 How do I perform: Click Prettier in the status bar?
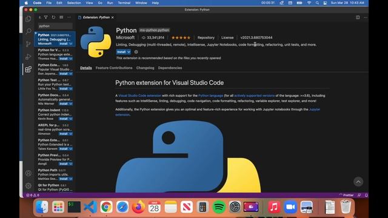346,195
